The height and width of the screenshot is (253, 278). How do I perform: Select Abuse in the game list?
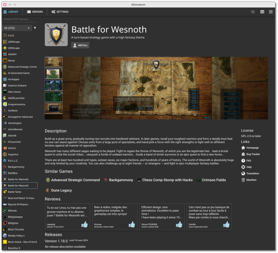20,60
